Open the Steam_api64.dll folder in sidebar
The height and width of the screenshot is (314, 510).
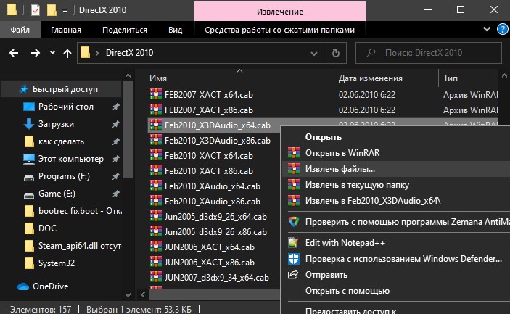click(80, 246)
